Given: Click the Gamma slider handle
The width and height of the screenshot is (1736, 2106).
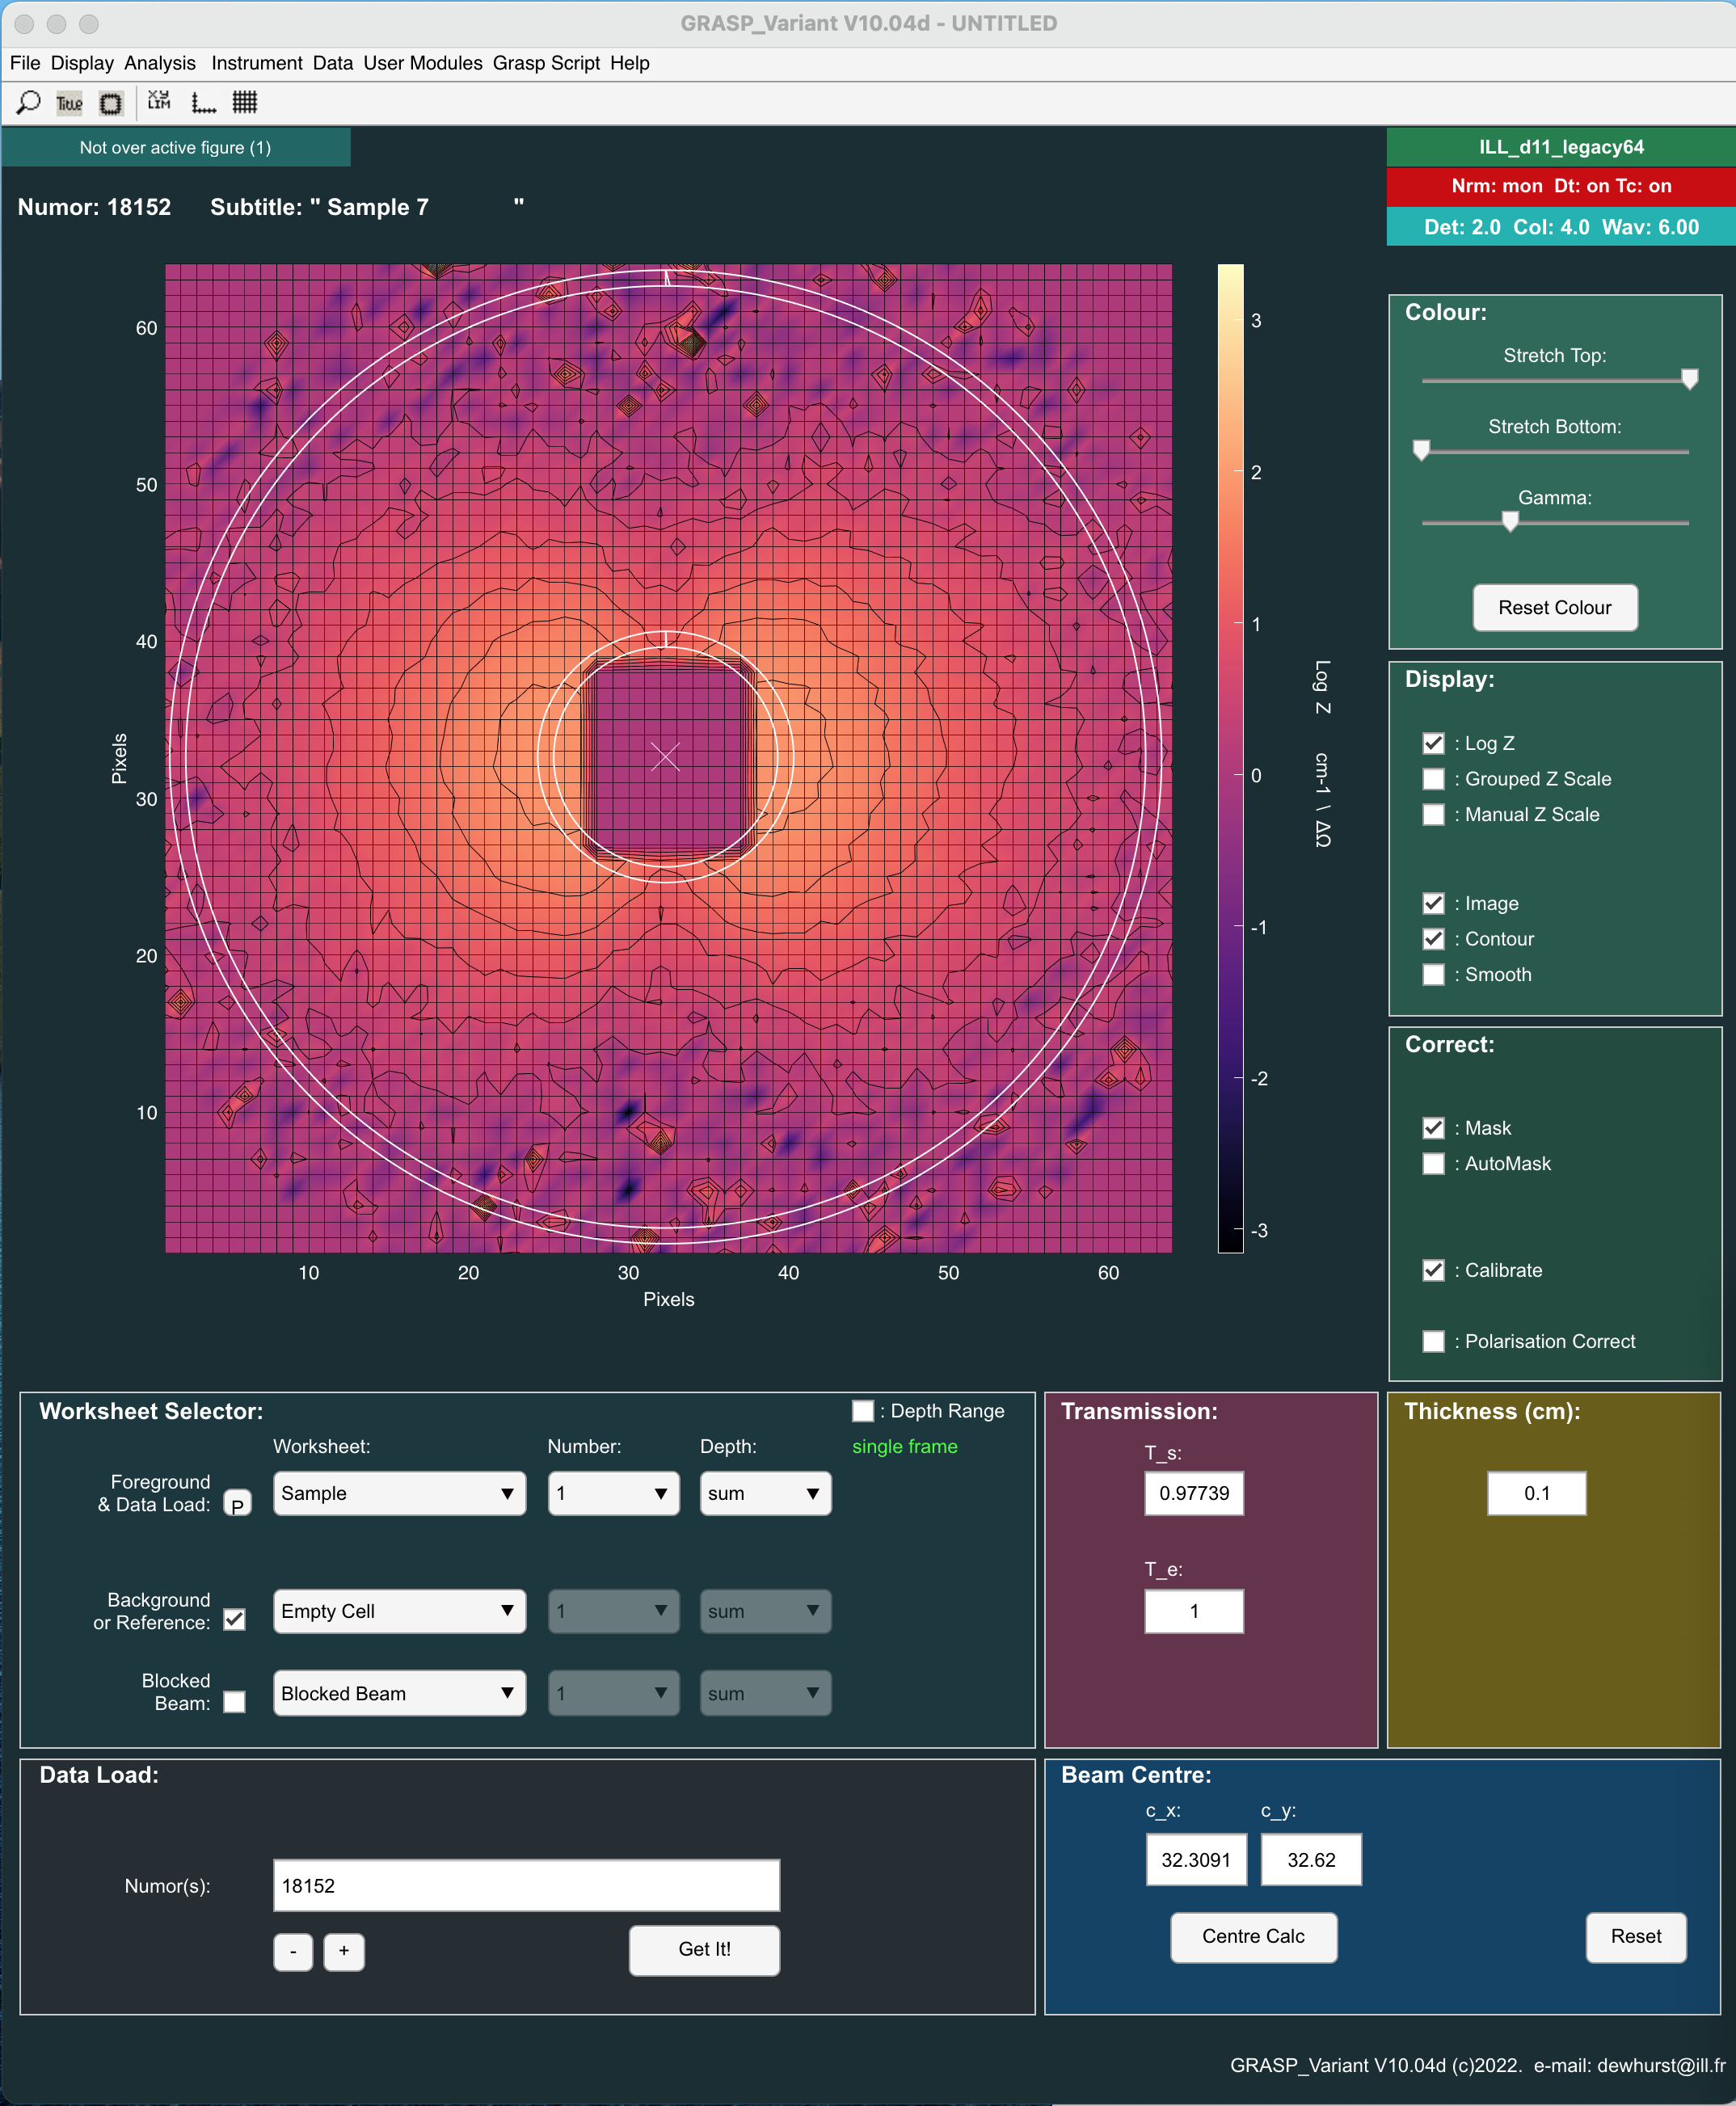Looking at the screenshot, I should (x=1510, y=521).
